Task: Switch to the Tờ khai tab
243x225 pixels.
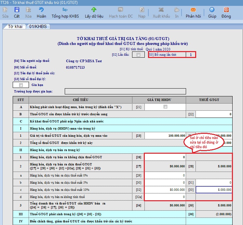Action: pos(15,26)
